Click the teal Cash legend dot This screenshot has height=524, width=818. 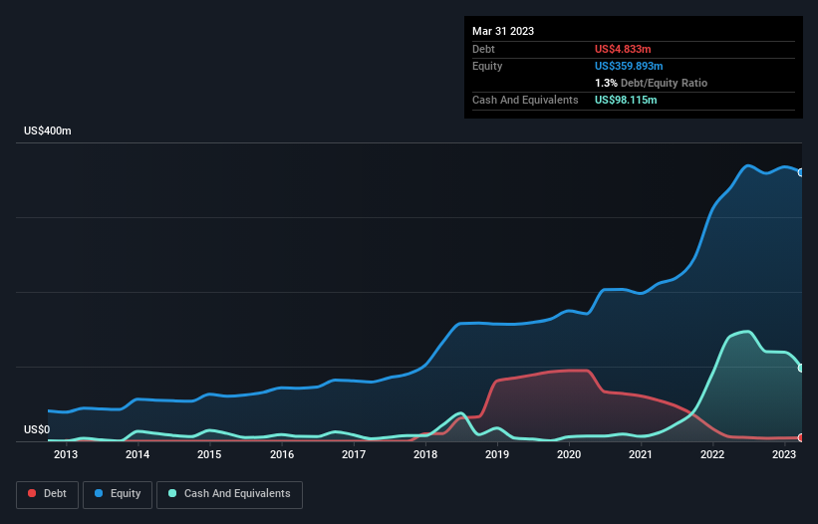pos(172,493)
